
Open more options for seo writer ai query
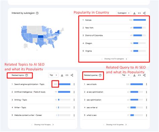(147, 107)
